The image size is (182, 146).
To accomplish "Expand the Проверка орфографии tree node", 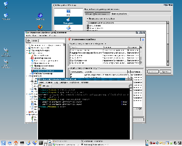I will pos(30,66).
